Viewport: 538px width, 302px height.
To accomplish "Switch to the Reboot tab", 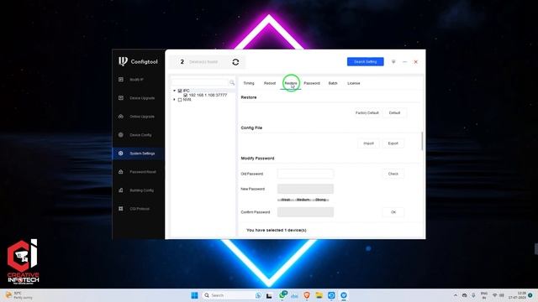I will point(270,83).
